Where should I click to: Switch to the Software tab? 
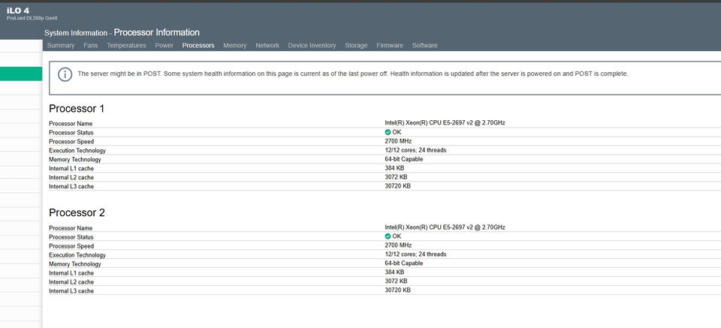pyautogui.click(x=425, y=46)
